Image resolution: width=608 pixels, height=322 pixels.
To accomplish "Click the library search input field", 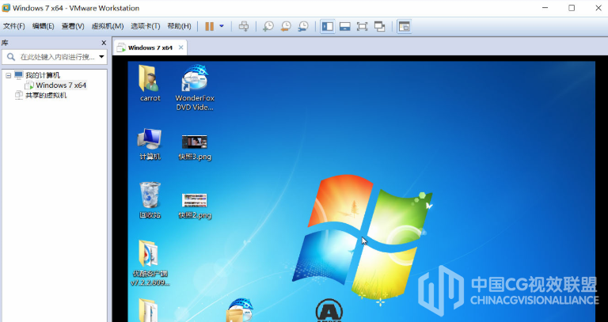I will tap(55, 57).
